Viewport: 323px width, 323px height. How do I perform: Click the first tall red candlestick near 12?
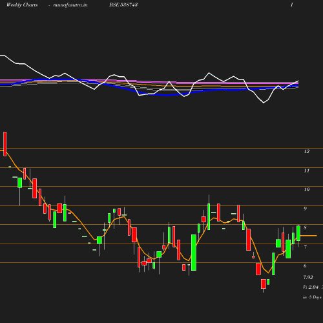(5, 144)
